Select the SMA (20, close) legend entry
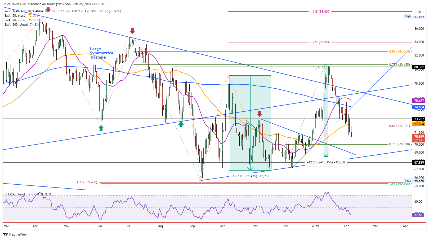This screenshot has width=429, height=239. coord(21,20)
